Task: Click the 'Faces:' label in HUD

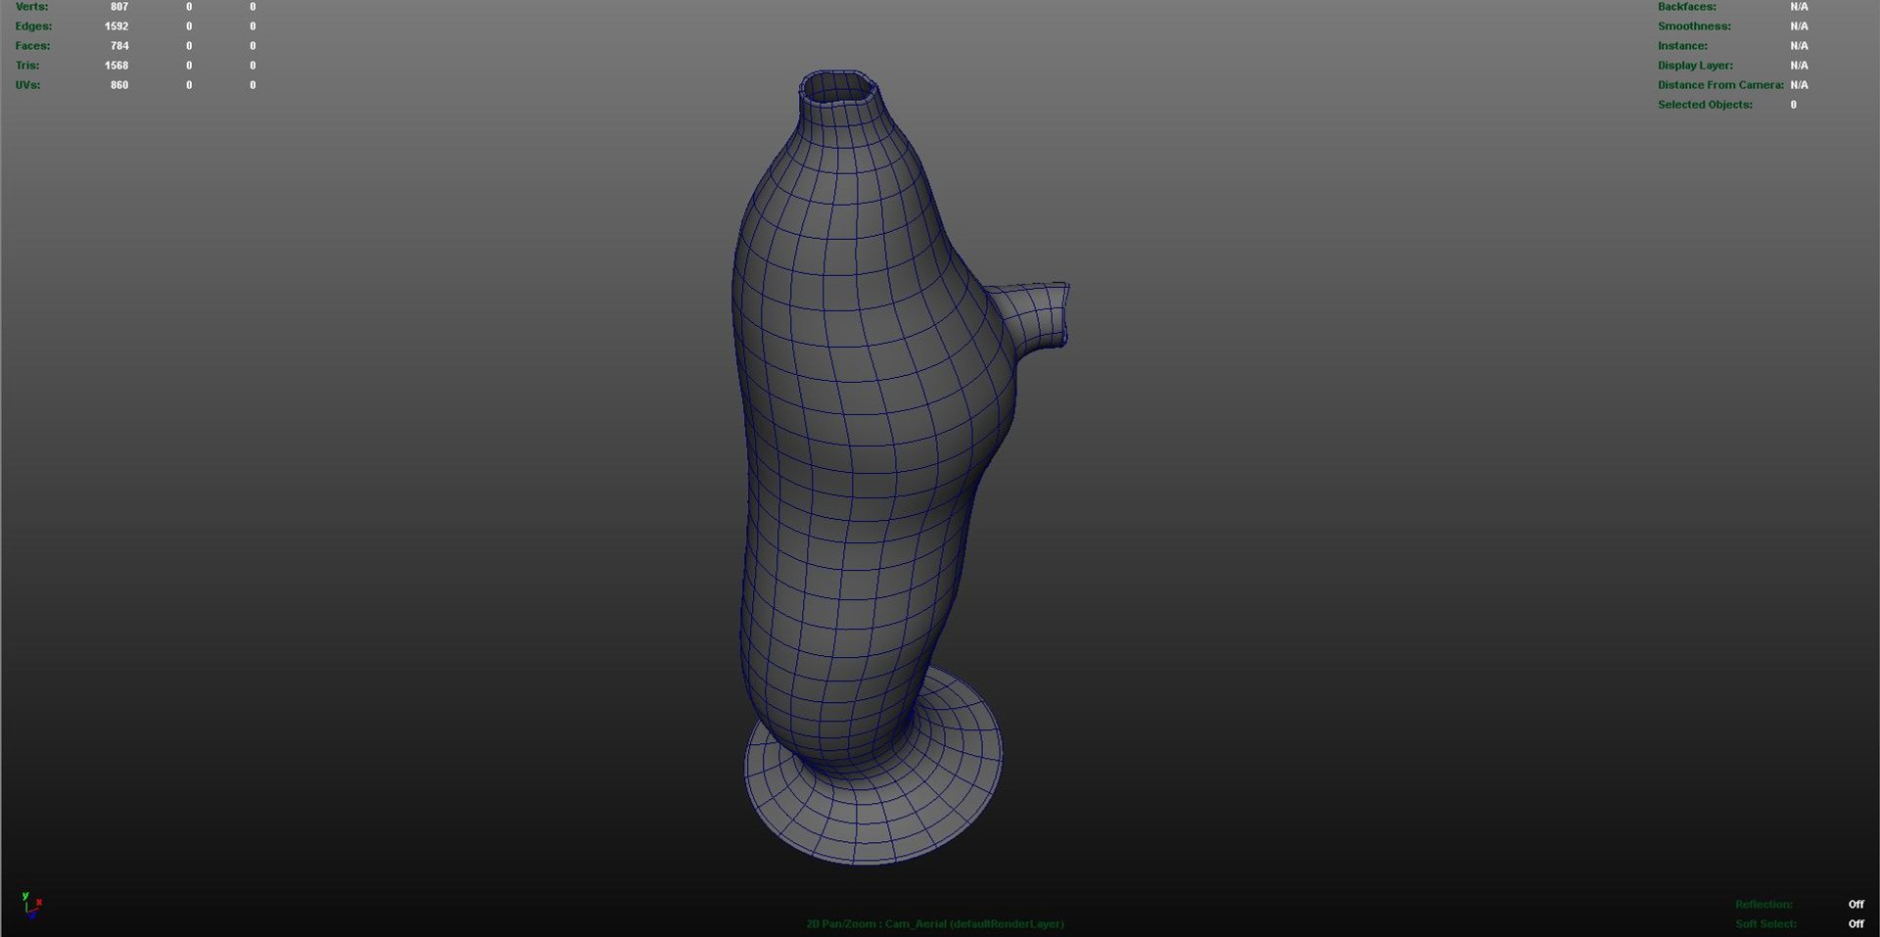Action: click(32, 46)
